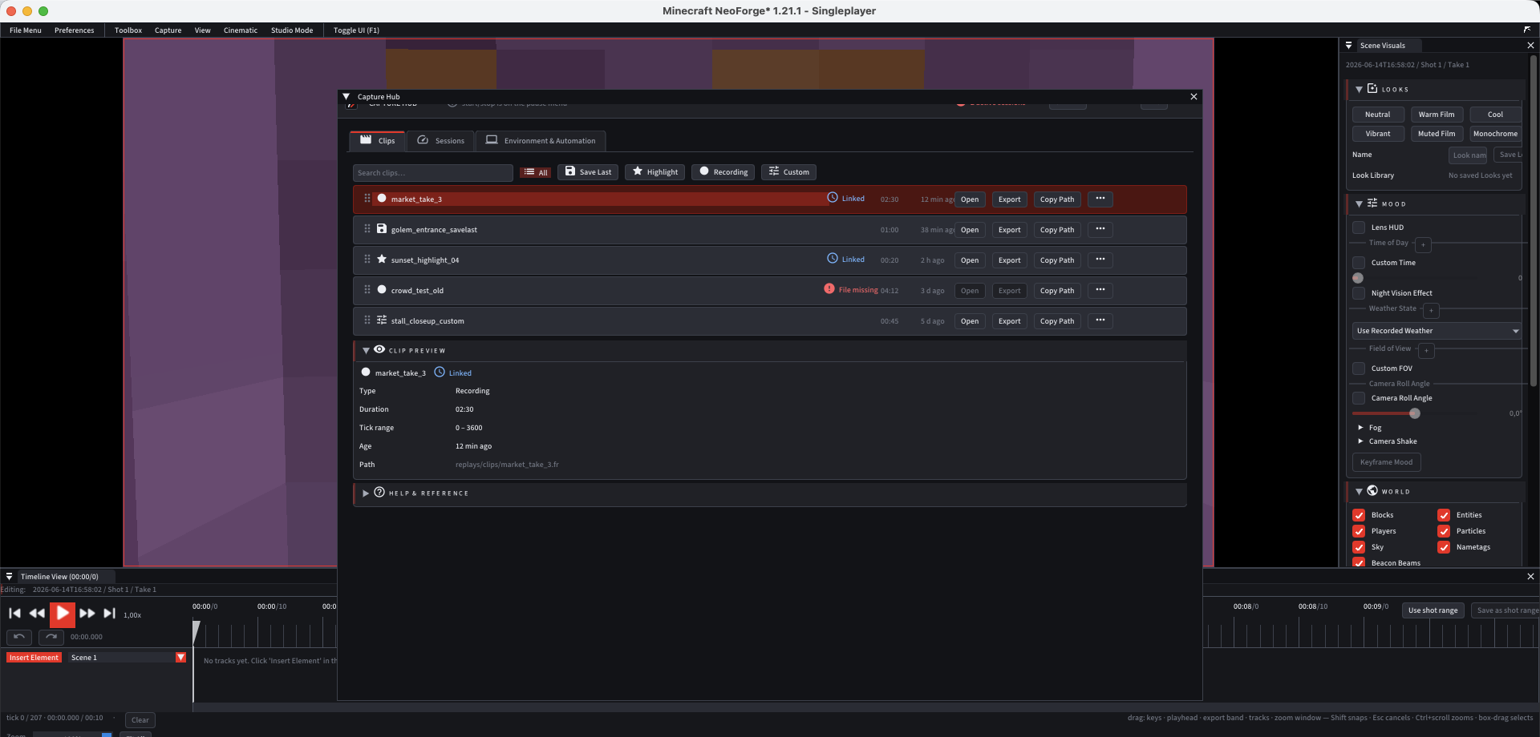Open the Use Recorded Weather dropdown
Image resolution: width=1540 pixels, height=737 pixels.
pos(1437,331)
